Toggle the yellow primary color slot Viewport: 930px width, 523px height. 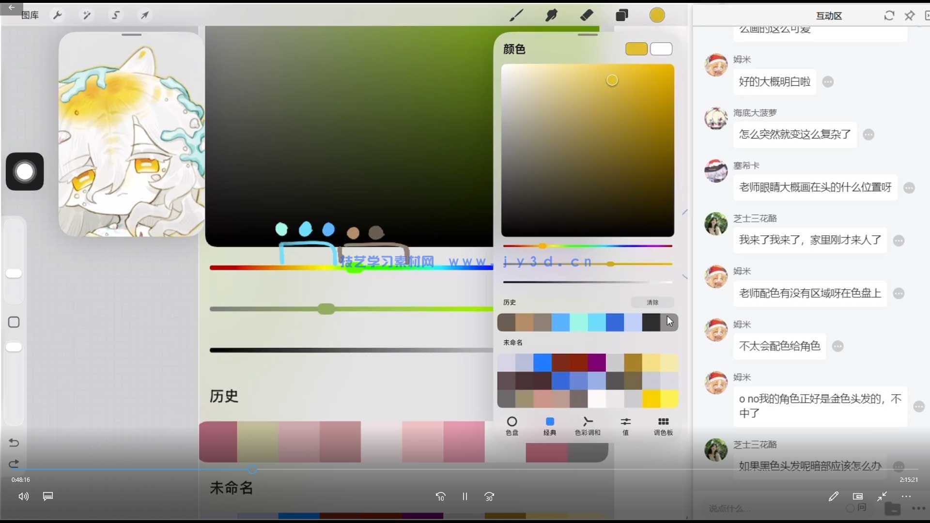coord(636,49)
